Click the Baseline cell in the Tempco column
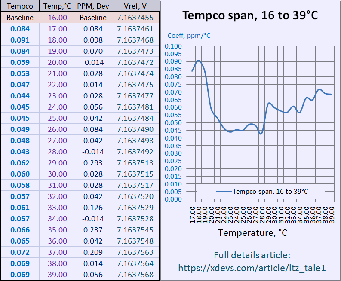The width and height of the screenshot is (341, 281). (20, 18)
